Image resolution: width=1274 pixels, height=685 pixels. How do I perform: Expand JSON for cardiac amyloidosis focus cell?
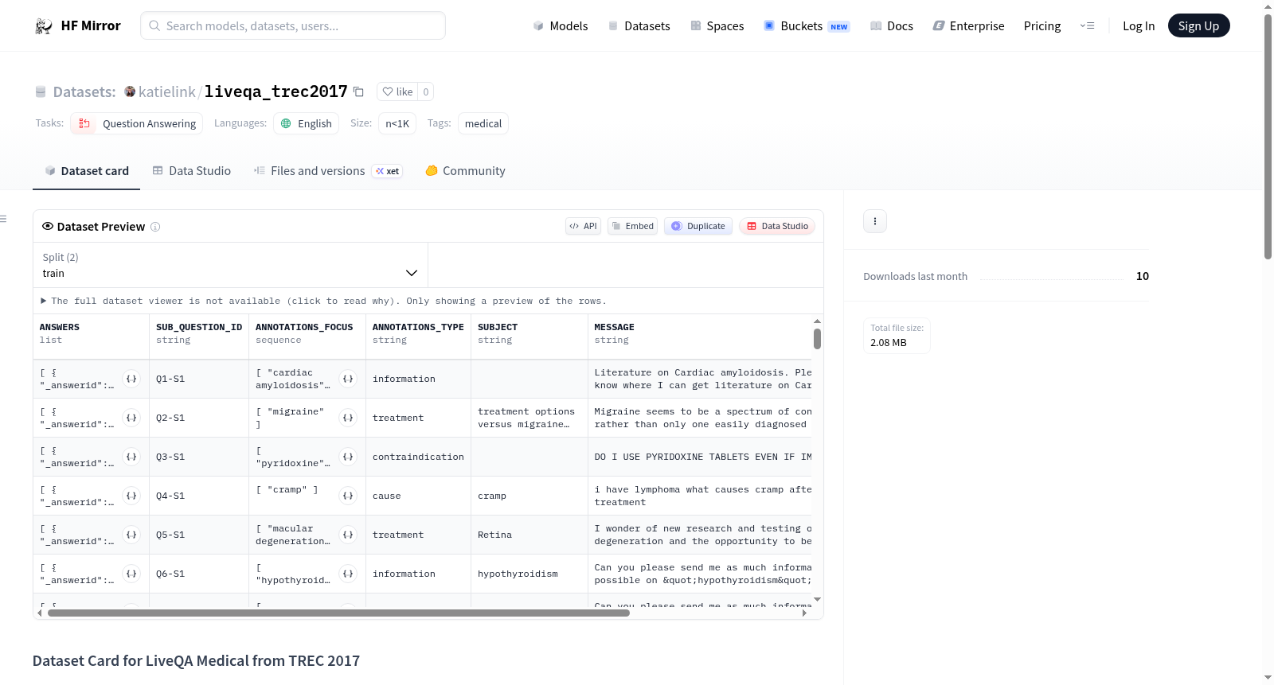(x=348, y=379)
